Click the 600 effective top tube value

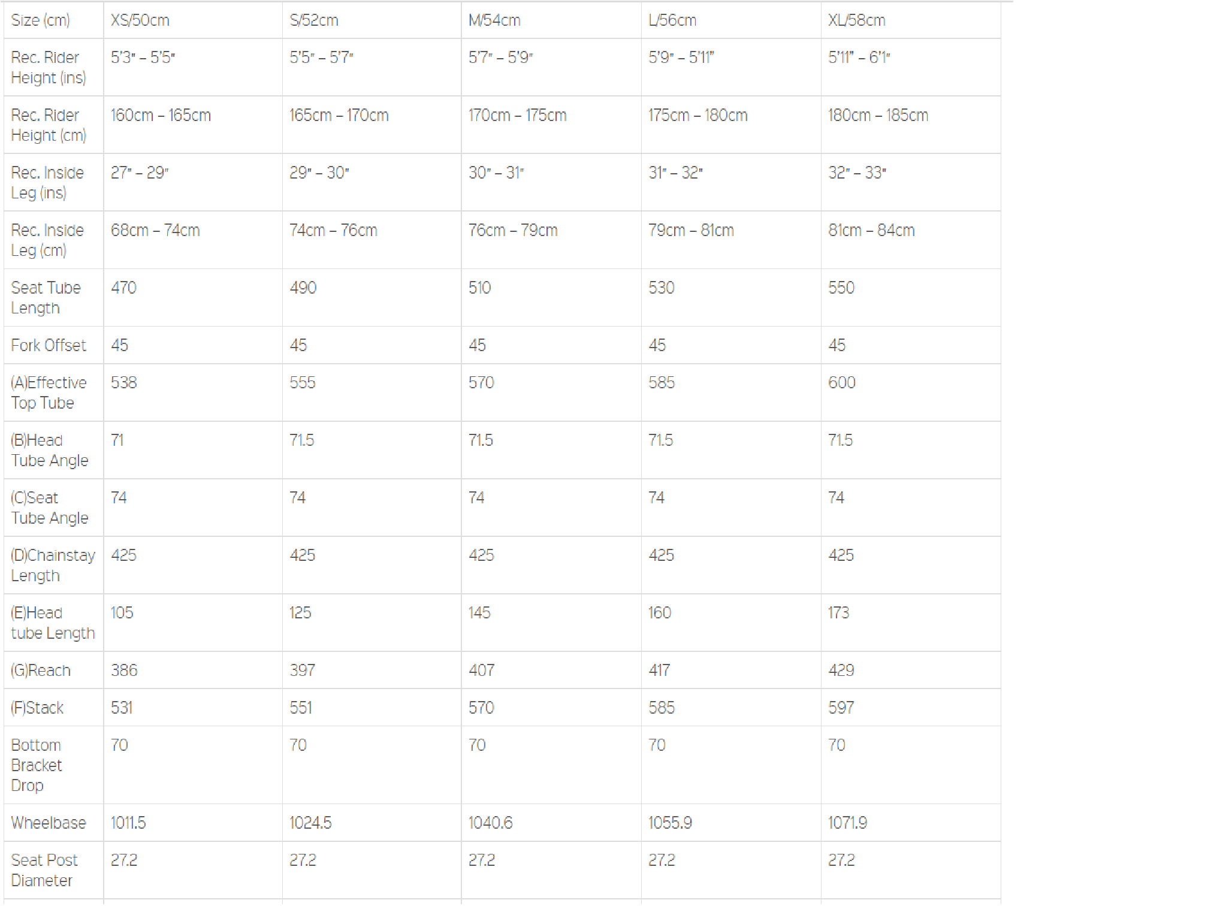[842, 382]
